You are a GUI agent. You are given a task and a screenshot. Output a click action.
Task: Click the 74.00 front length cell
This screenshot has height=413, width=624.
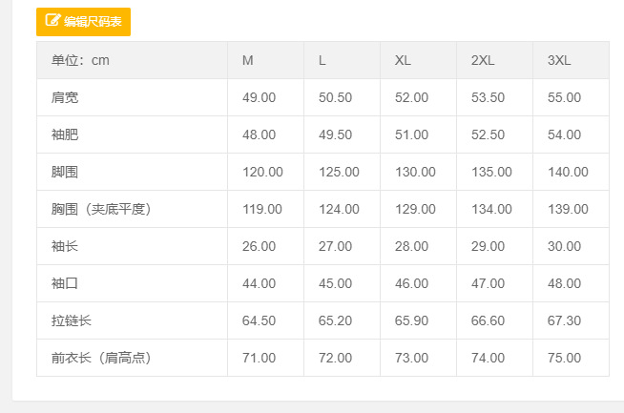click(488, 358)
